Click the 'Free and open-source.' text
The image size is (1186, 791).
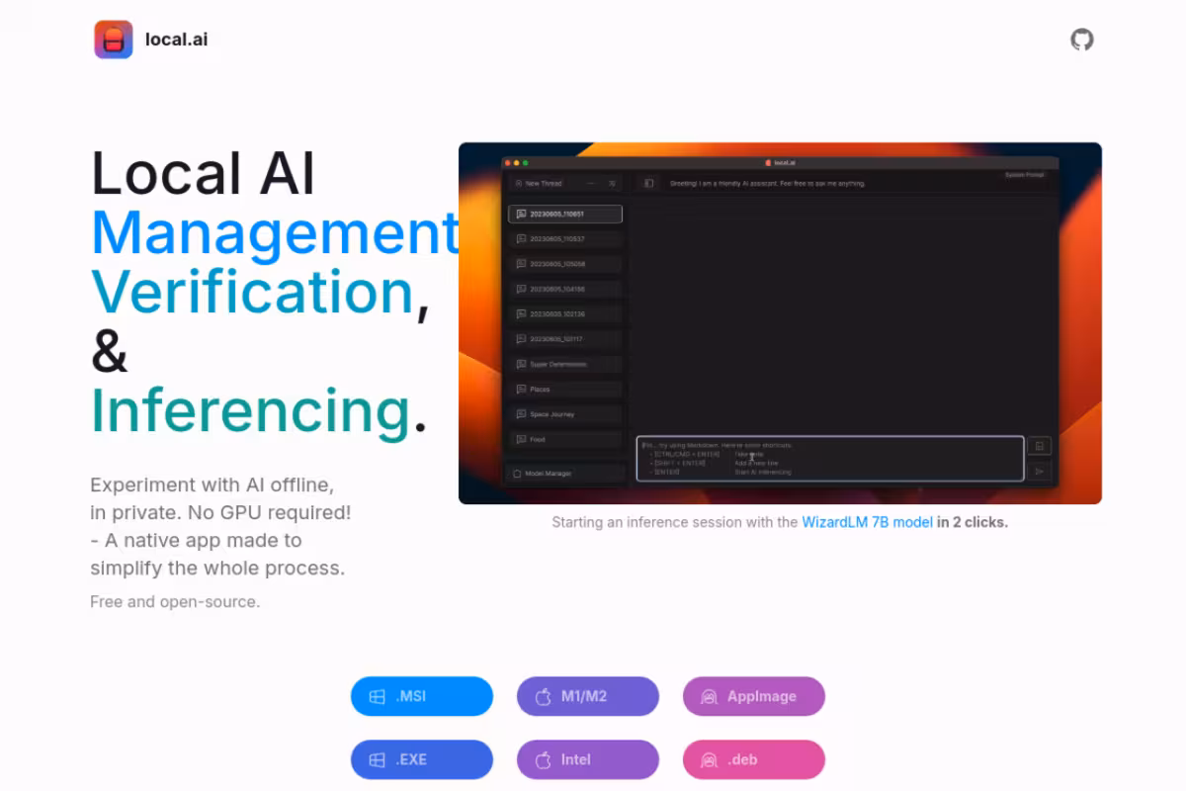175,601
